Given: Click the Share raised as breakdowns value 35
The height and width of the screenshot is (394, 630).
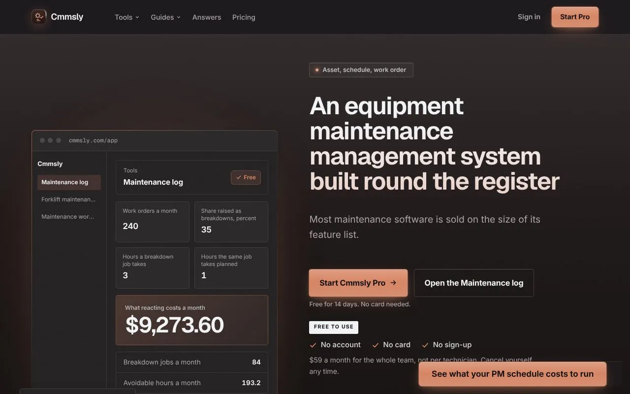Looking at the screenshot, I should pyautogui.click(x=206, y=230).
